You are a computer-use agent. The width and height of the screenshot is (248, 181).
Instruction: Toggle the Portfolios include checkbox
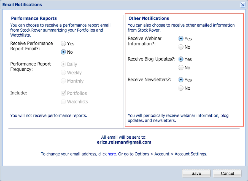tap(63, 93)
